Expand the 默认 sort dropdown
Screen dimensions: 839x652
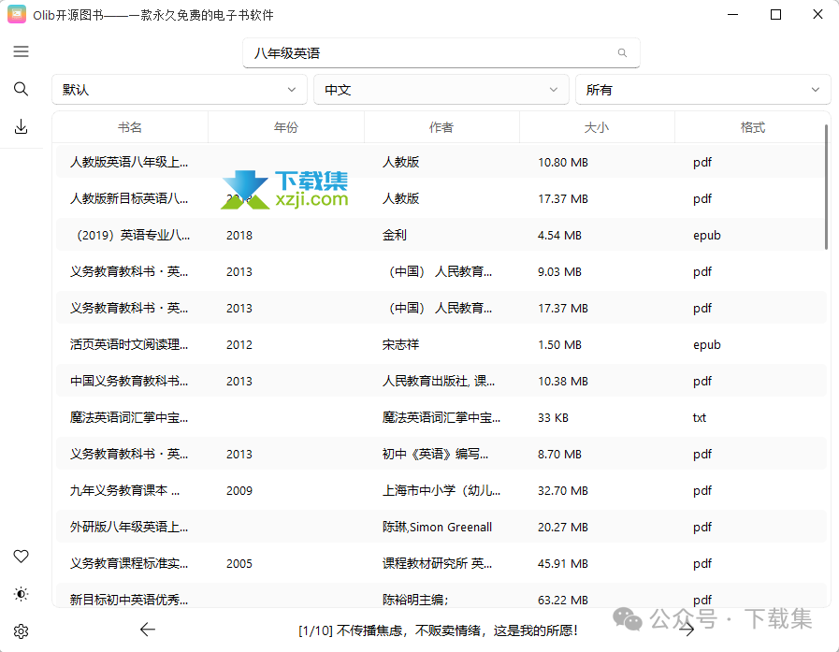pos(179,90)
